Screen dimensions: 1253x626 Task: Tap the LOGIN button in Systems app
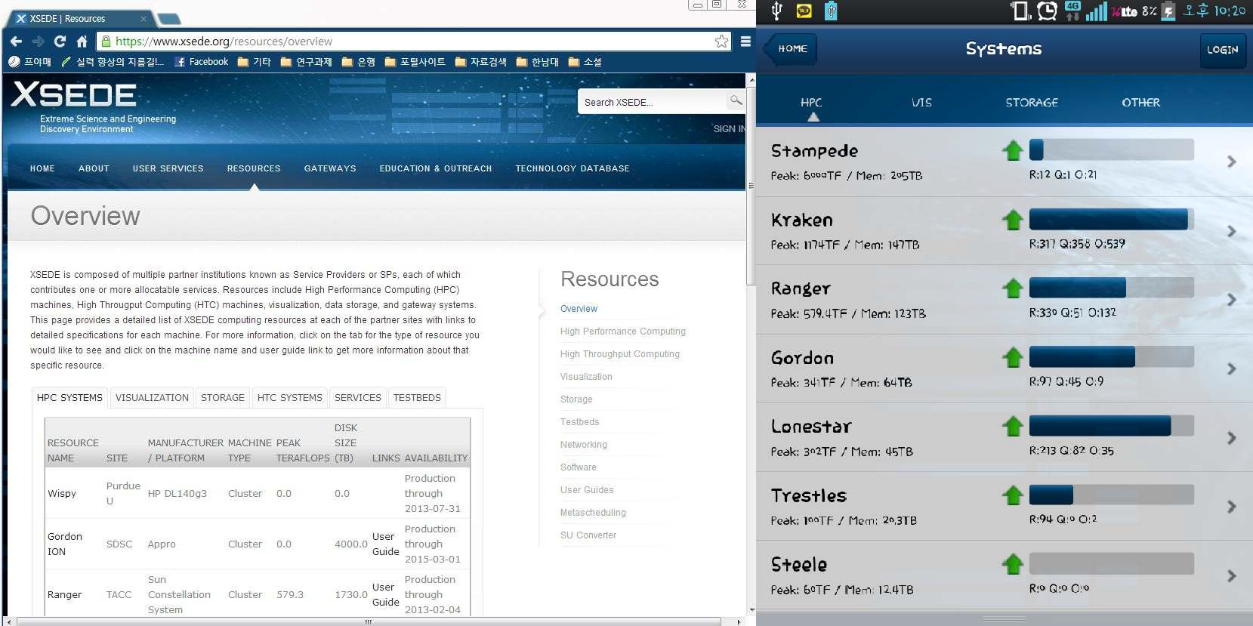pos(1223,50)
